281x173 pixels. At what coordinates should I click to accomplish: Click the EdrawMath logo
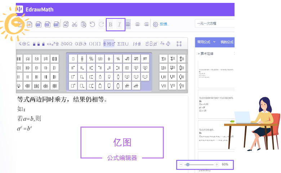(x=35, y=9)
